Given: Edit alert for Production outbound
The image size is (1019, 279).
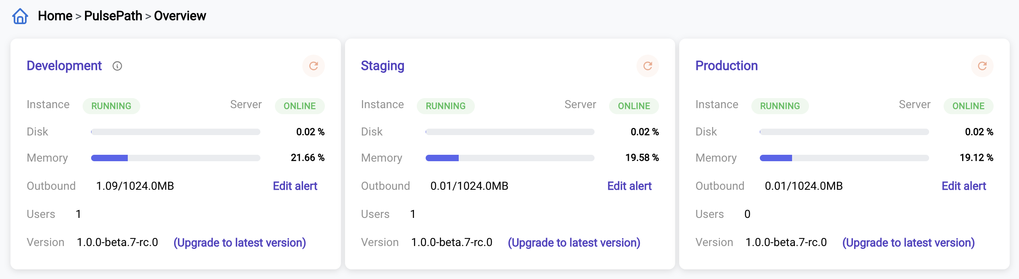Looking at the screenshot, I should coord(964,186).
